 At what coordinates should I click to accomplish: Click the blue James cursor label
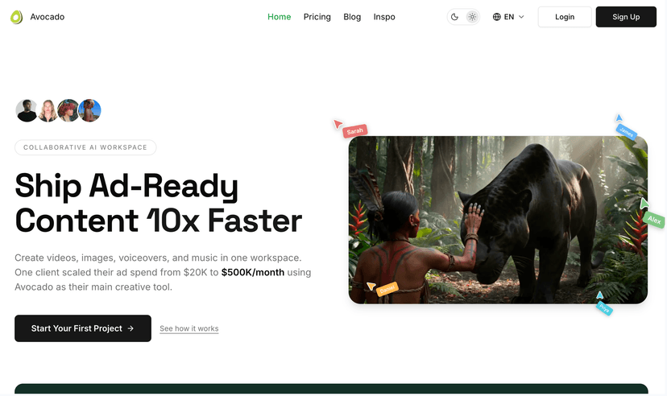pos(627,133)
